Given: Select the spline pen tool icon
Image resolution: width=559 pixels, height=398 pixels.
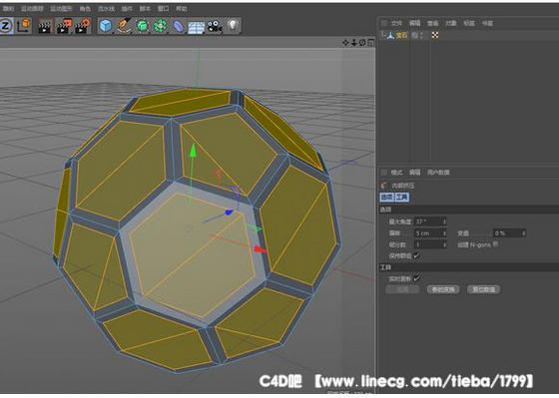Looking at the screenshot, I should coord(124,26).
